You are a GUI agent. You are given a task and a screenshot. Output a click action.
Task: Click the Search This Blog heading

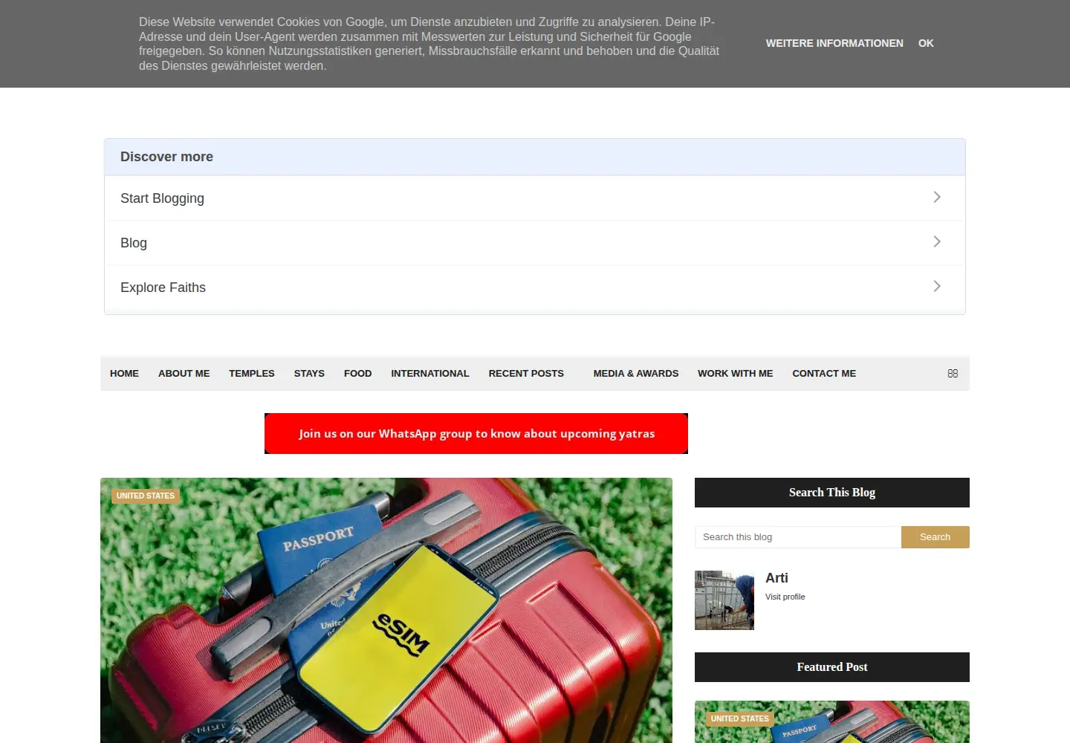click(x=832, y=493)
